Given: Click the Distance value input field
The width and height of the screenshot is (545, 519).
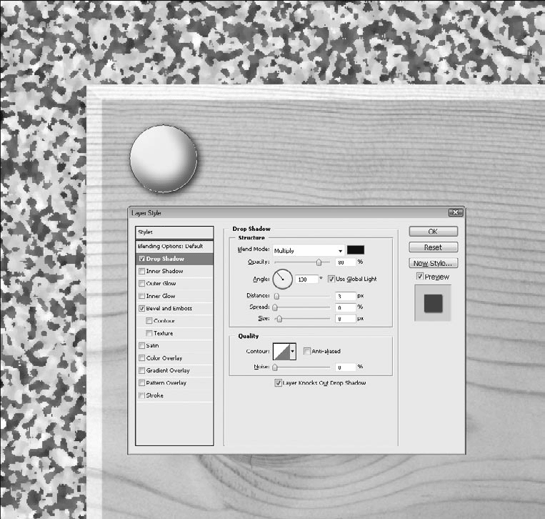Looking at the screenshot, I should click(x=346, y=296).
